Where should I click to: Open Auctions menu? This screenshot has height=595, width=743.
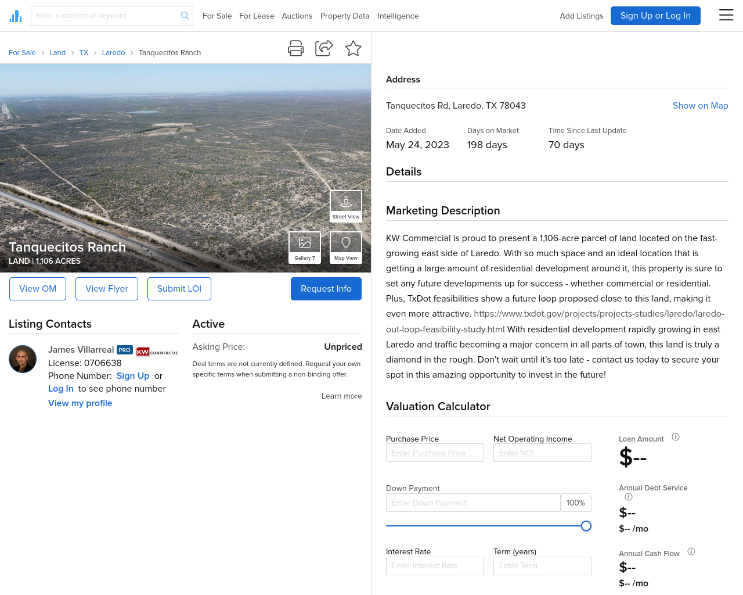(297, 16)
